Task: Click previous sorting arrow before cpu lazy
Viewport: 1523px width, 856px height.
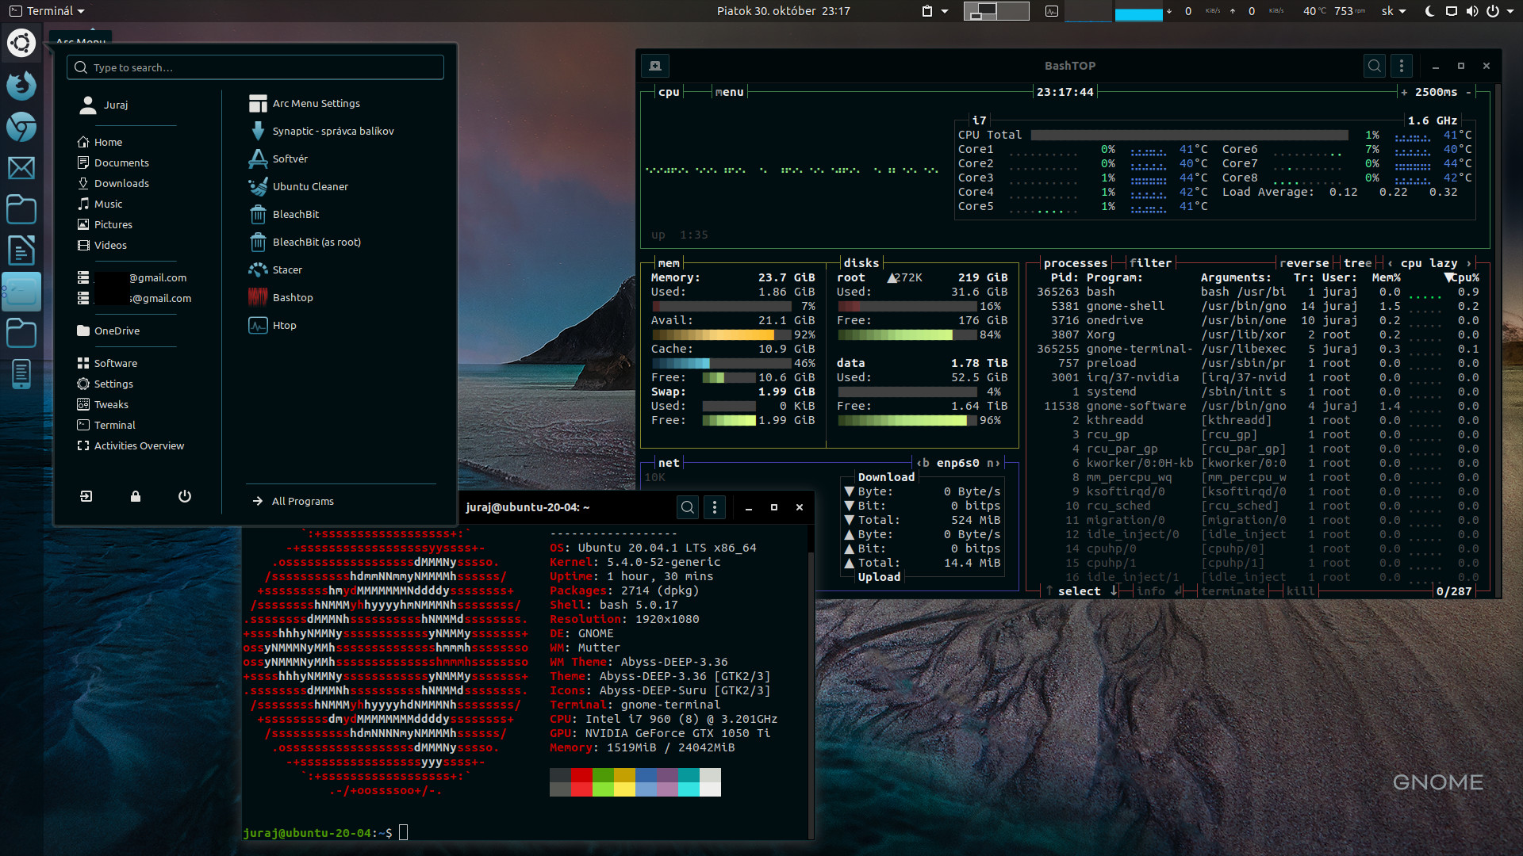Action: [x=1390, y=263]
